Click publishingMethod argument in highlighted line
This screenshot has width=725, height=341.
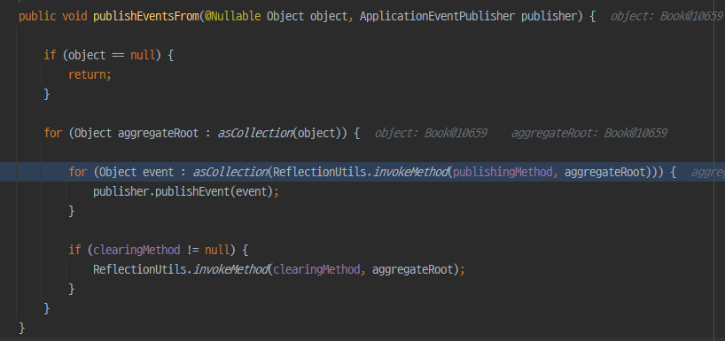tap(503, 173)
